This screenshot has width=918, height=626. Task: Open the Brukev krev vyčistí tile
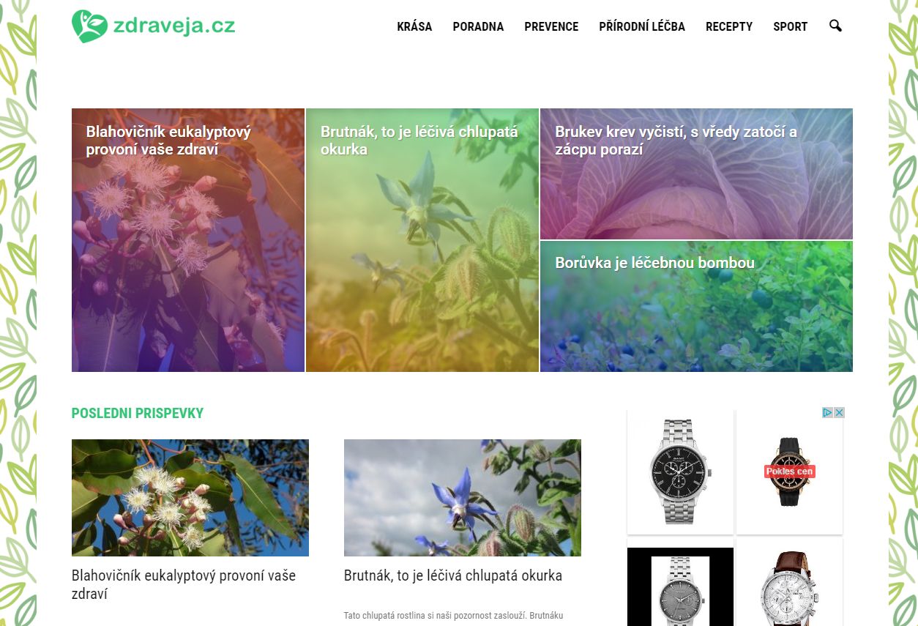point(696,174)
